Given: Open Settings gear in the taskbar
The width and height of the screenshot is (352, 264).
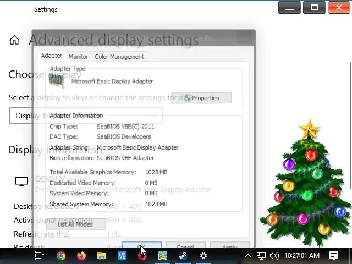Looking at the screenshot, I should point(204,256).
